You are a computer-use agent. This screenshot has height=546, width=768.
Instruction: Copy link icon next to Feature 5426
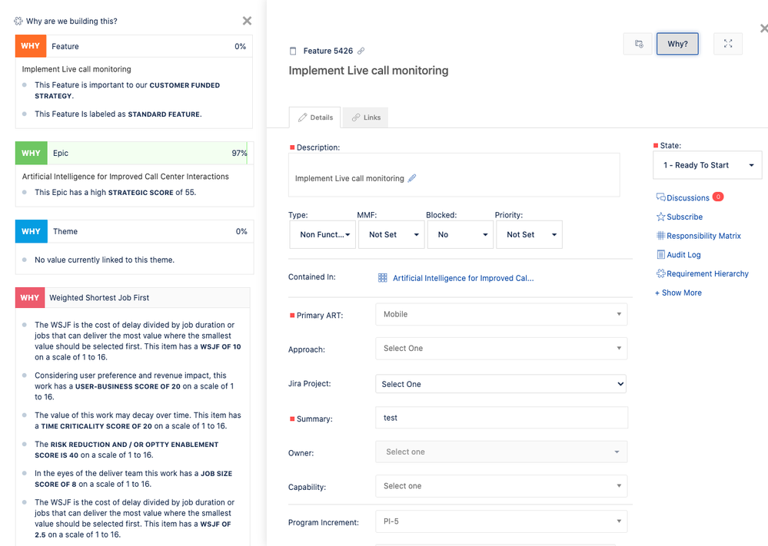coord(361,51)
